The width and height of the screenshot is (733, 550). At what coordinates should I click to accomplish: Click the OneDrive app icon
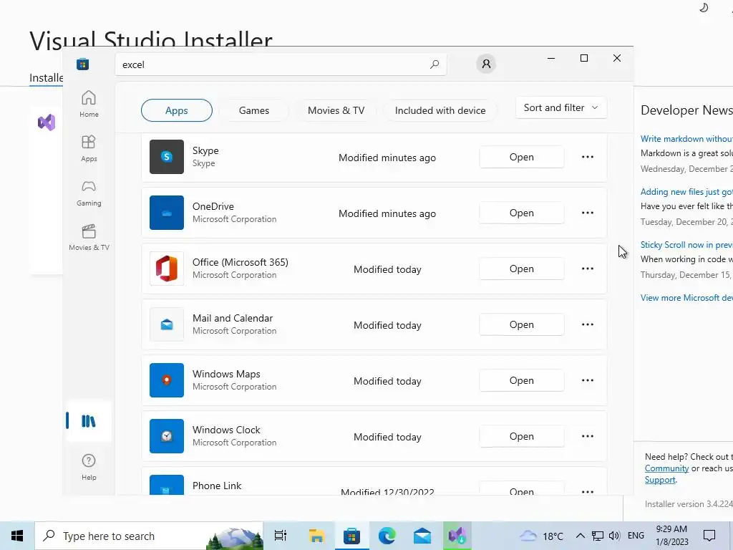[x=166, y=213]
